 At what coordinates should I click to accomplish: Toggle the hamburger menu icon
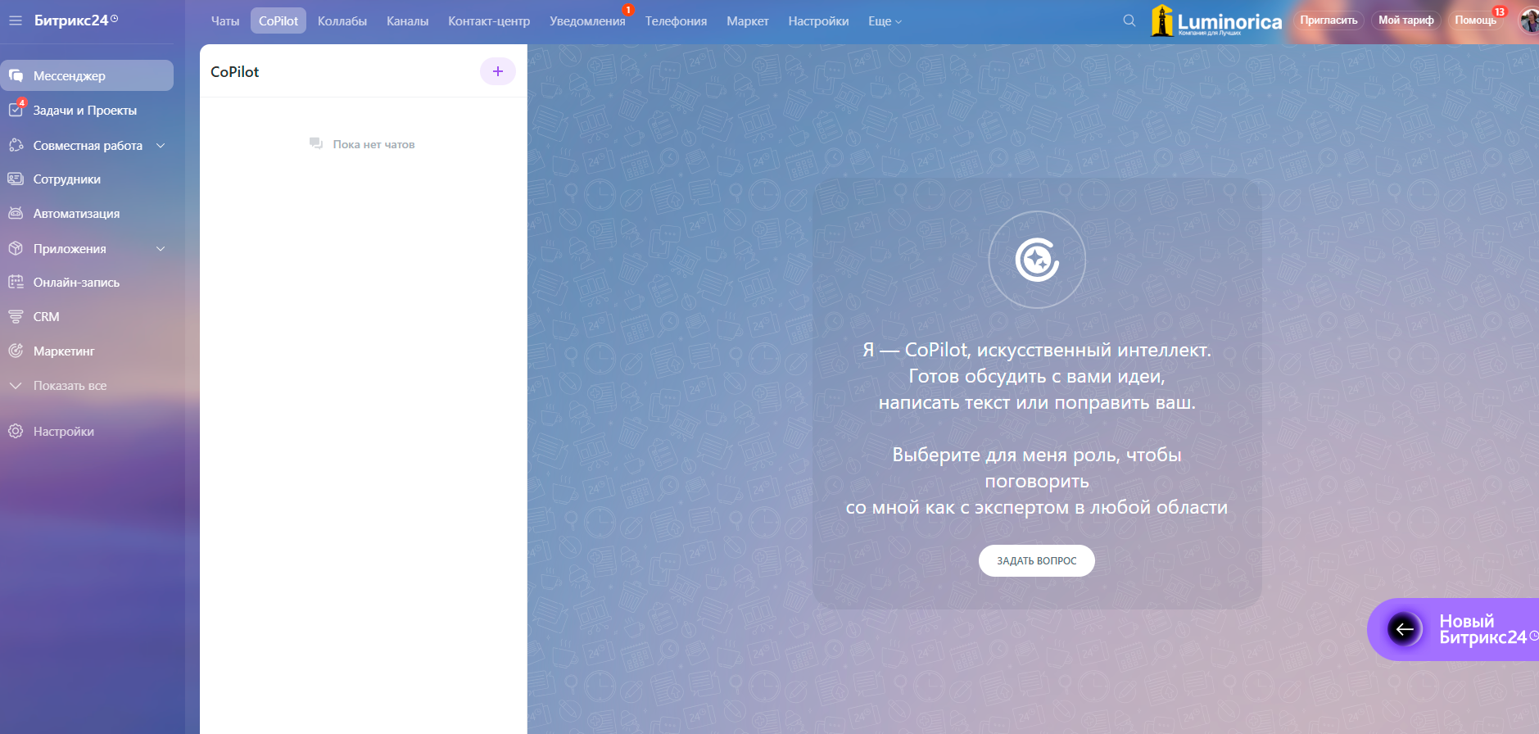point(15,20)
